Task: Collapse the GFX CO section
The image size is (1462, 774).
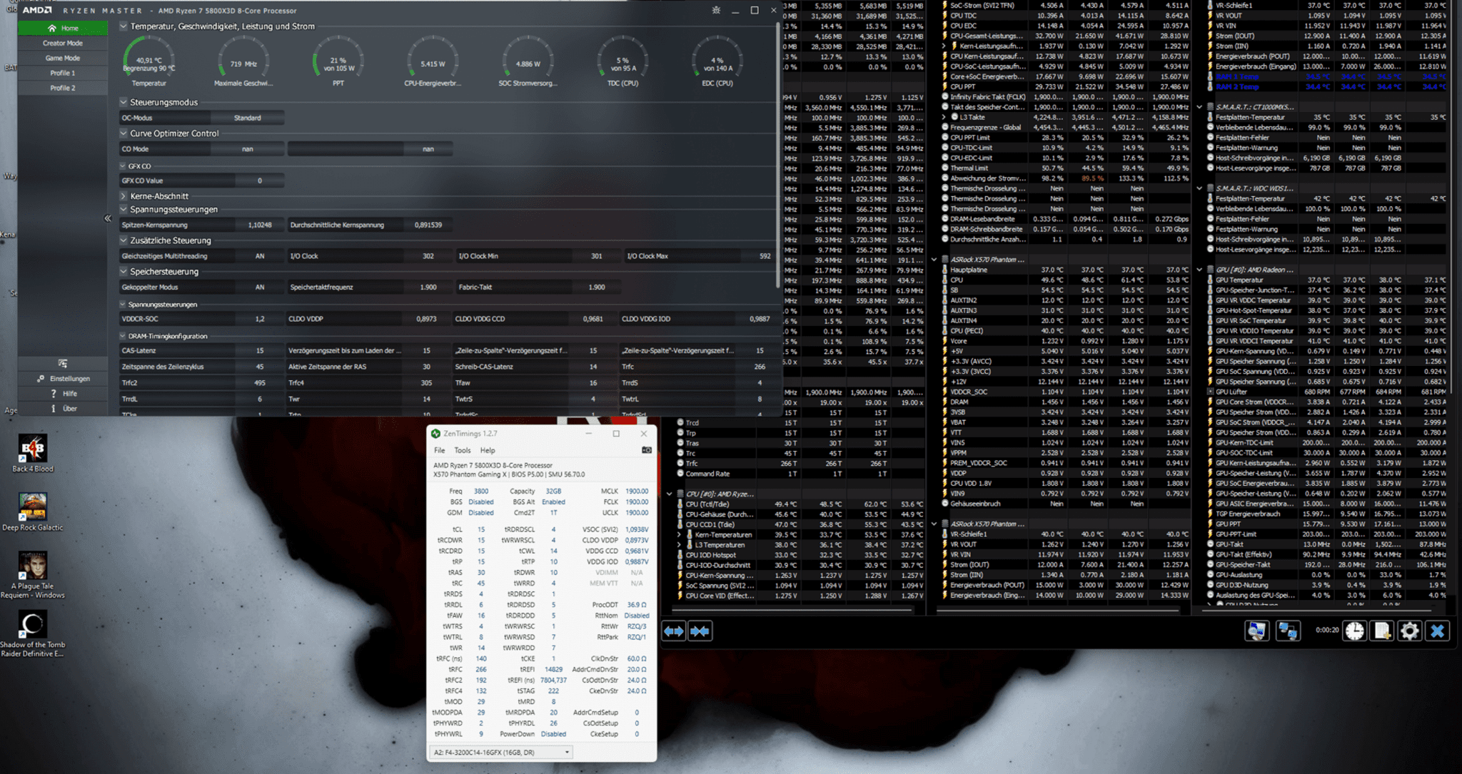Action: [123, 166]
